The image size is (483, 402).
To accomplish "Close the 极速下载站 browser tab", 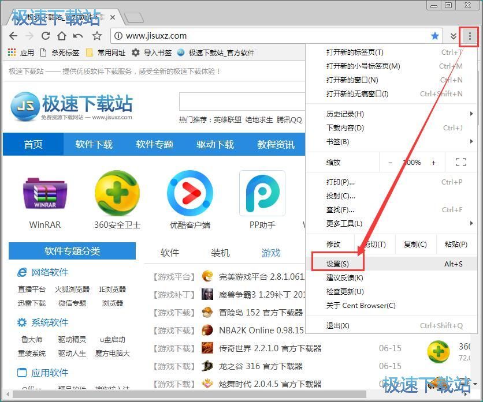I will click(x=113, y=17).
